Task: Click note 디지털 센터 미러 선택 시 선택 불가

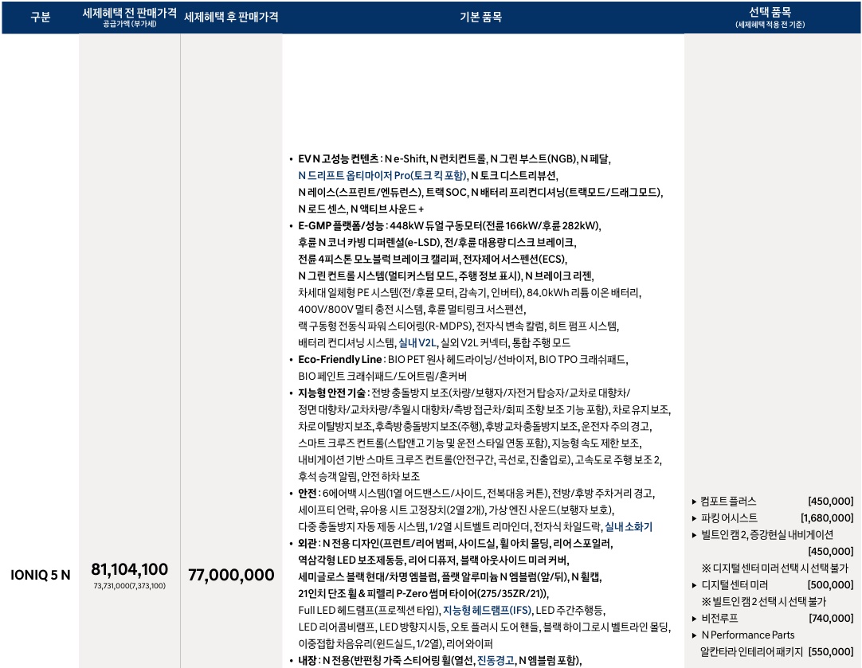Action: click(775, 568)
